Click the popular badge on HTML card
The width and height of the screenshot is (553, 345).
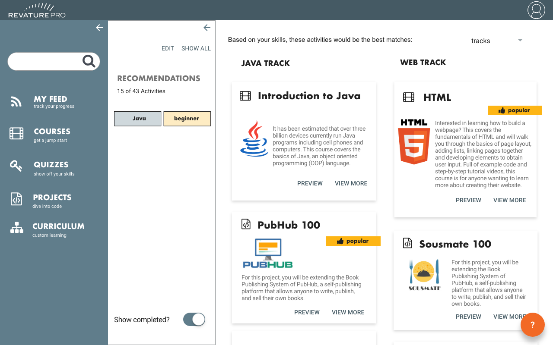point(515,110)
